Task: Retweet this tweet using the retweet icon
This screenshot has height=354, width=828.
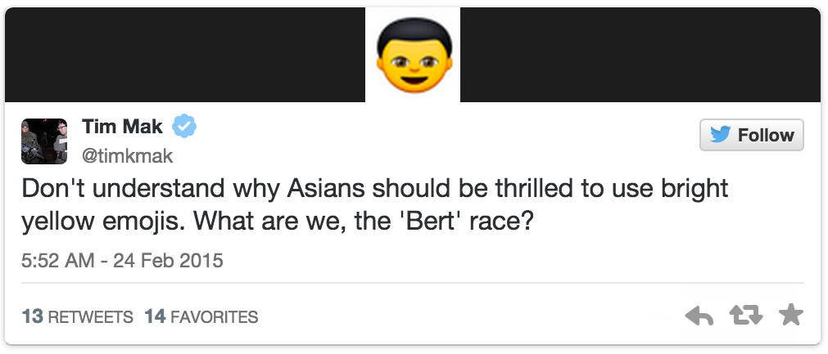Action: coord(746,316)
